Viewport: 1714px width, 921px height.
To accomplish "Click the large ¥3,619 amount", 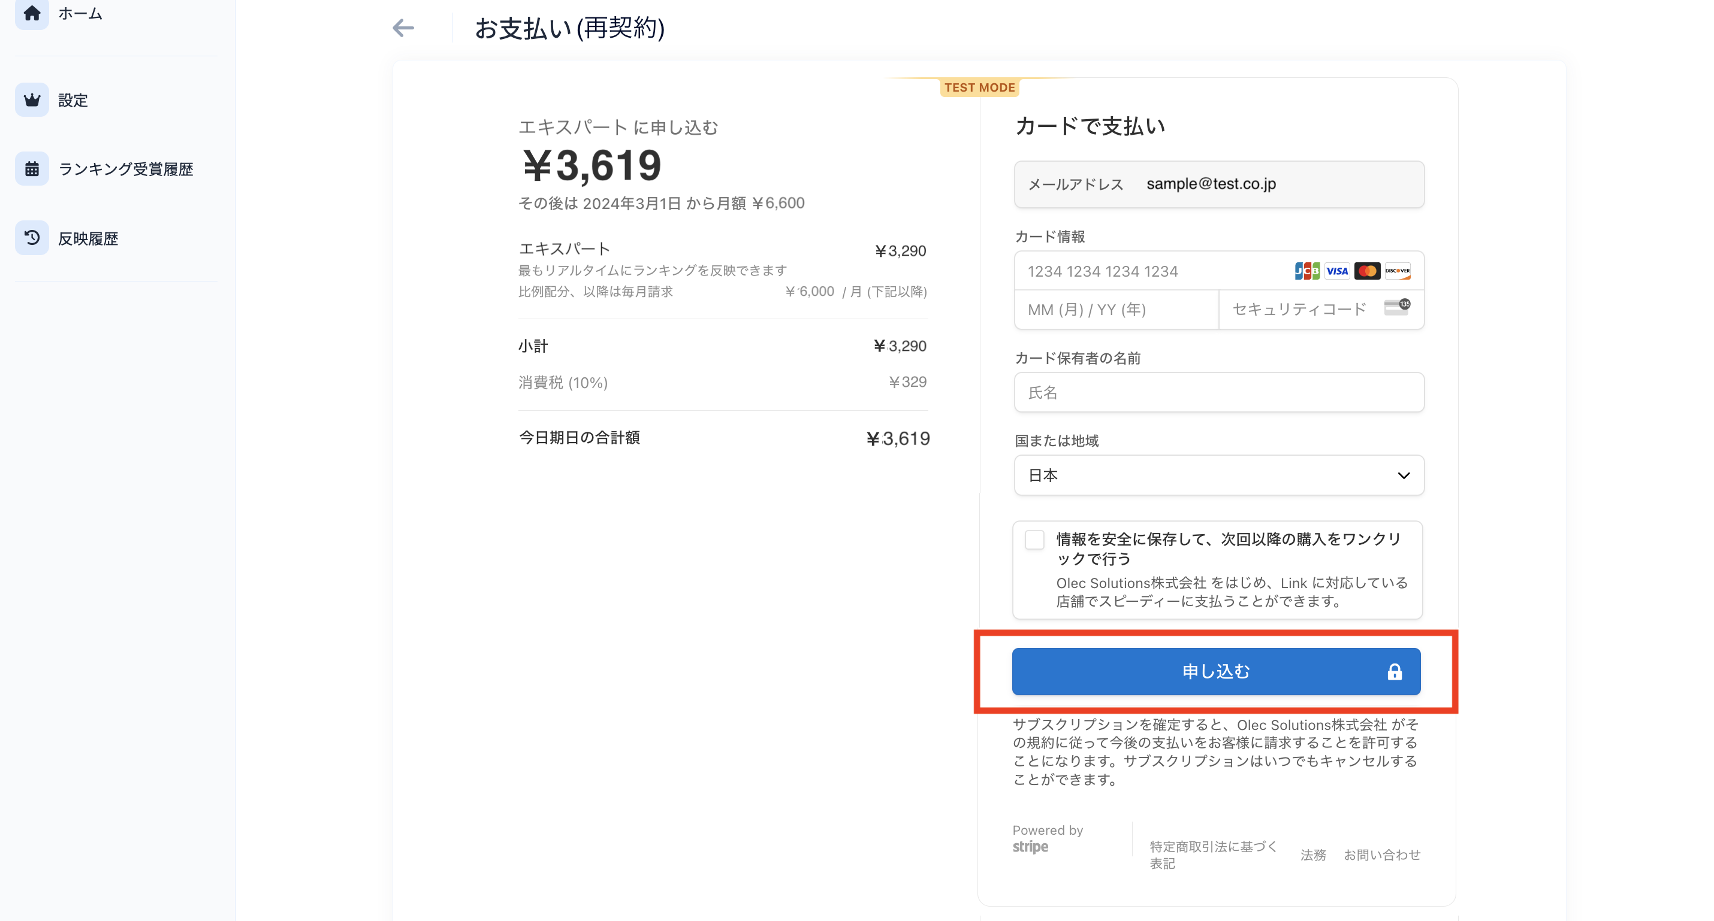I will pyautogui.click(x=591, y=165).
